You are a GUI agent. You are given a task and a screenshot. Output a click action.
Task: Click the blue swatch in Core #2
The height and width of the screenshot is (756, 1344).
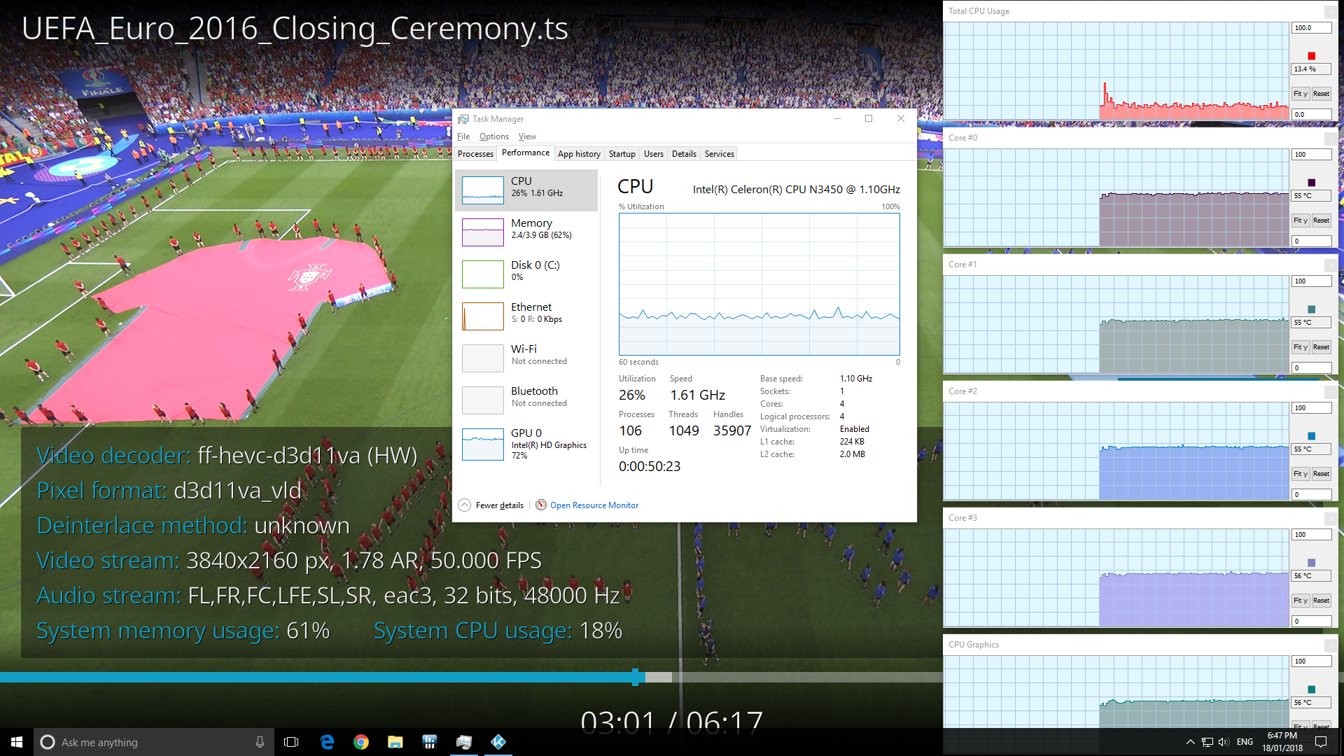point(1312,436)
